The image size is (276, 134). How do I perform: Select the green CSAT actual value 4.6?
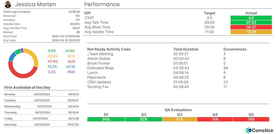[x=251, y=18]
